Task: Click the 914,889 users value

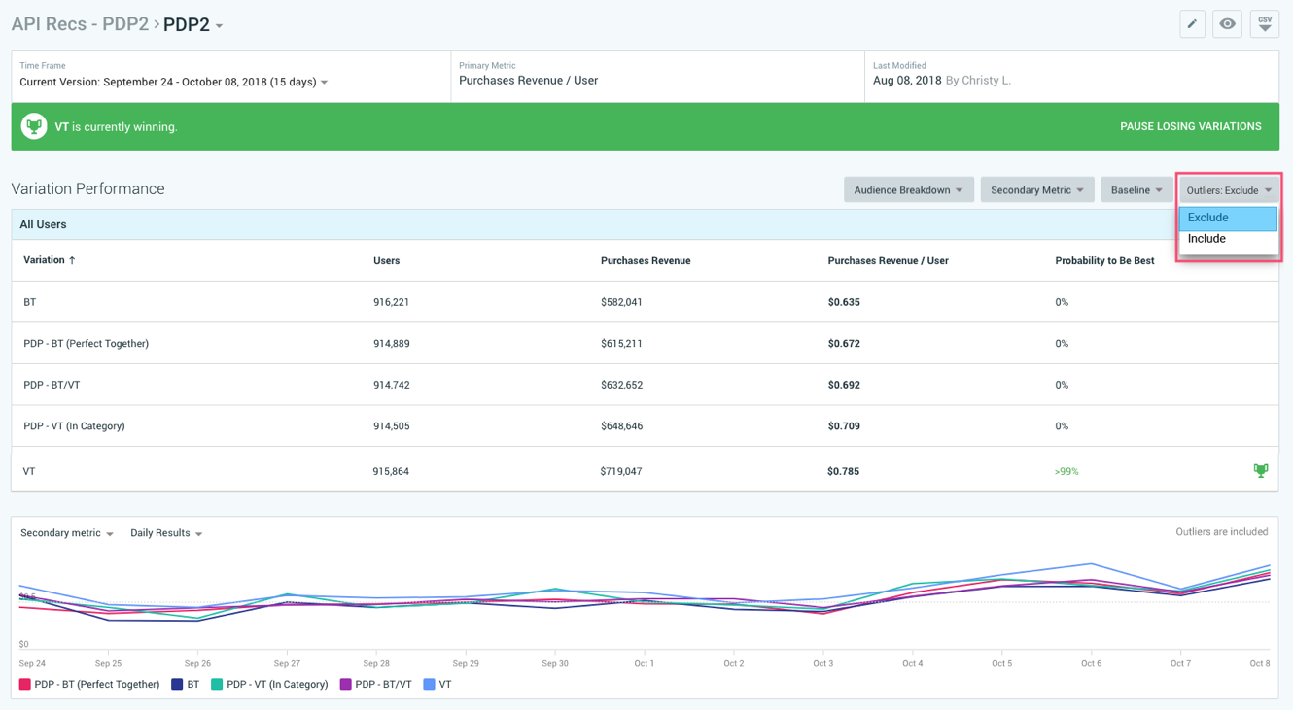Action: [391, 344]
